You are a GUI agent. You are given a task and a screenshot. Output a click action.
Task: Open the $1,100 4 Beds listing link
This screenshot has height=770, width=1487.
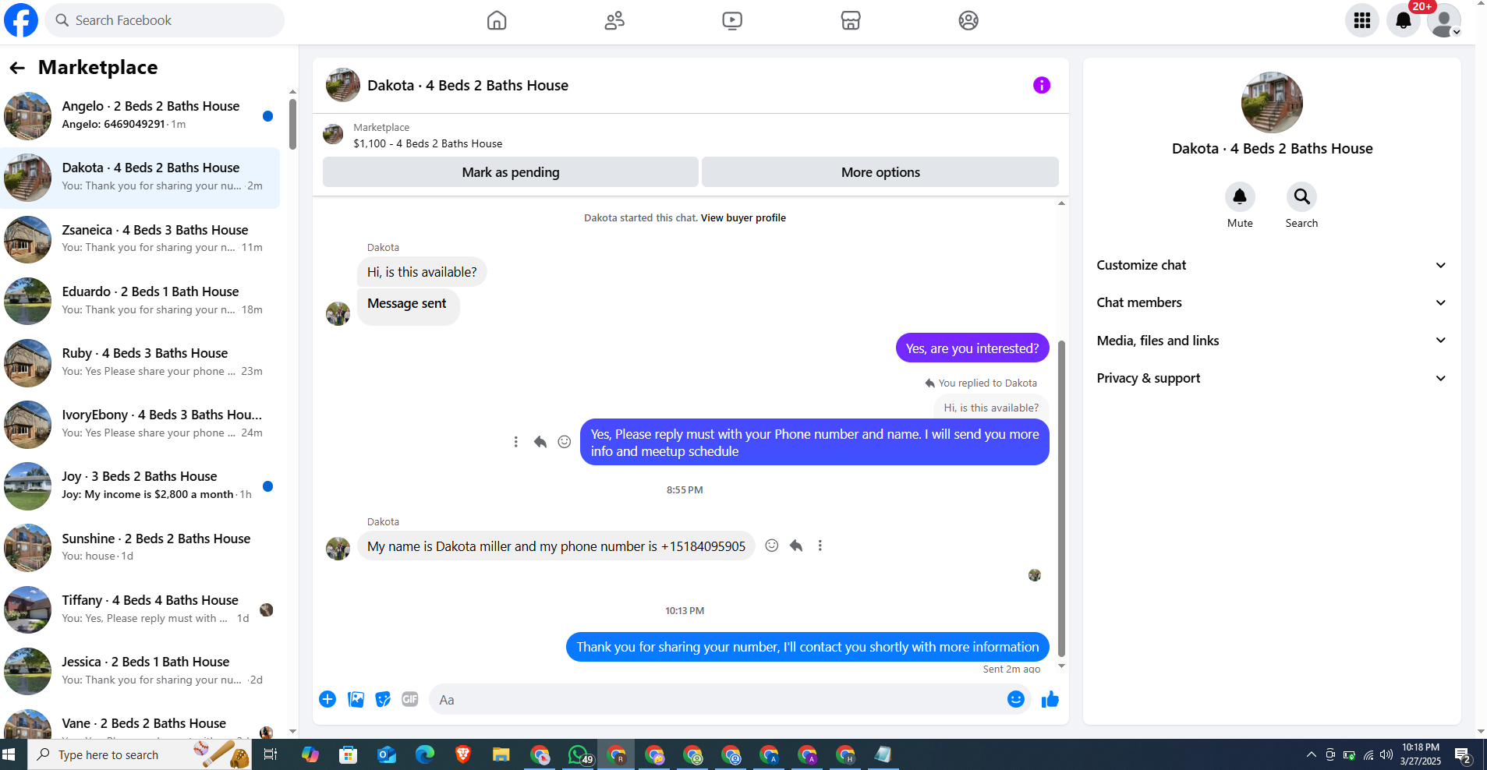pos(428,143)
